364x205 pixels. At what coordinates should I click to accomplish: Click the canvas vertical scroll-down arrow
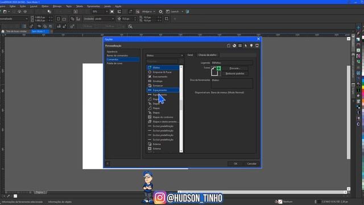coord(349,189)
